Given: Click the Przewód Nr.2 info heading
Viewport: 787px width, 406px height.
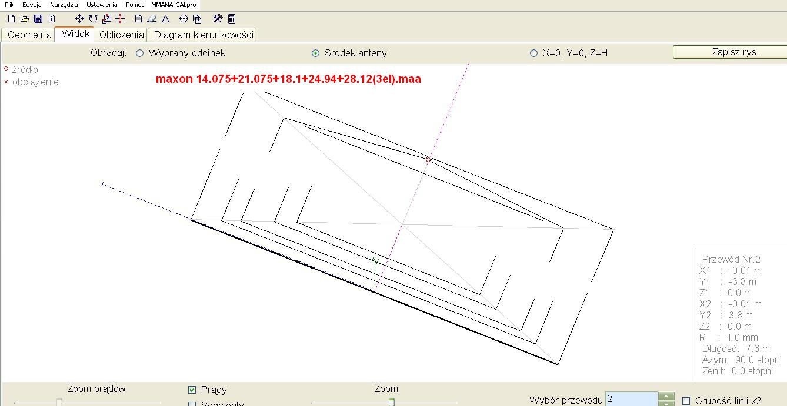Looking at the screenshot, I should [x=731, y=259].
